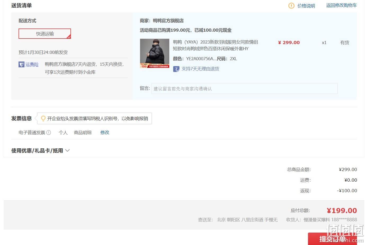Expand 使用优惠/礼品卡/抵用 section
Viewport: 366px width, 245px height.
tap(40, 150)
